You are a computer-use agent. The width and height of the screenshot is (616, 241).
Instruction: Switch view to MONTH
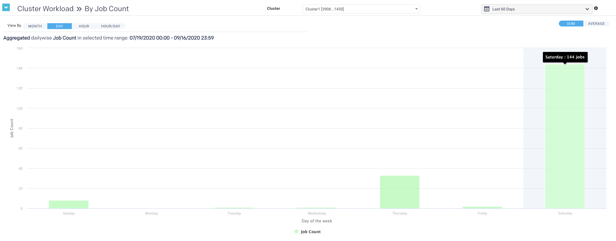(x=35, y=26)
